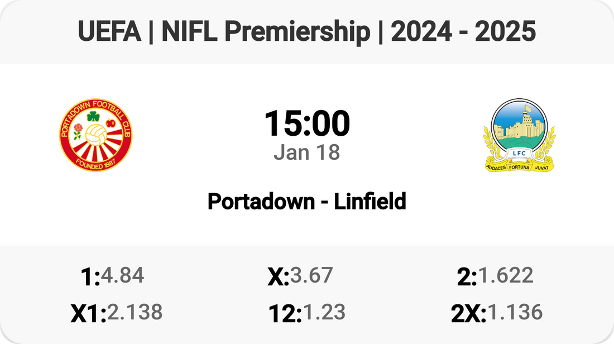The width and height of the screenshot is (614, 344).
Task: Pick the 2X double chance odds 1.136
Action: tap(515, 313)
